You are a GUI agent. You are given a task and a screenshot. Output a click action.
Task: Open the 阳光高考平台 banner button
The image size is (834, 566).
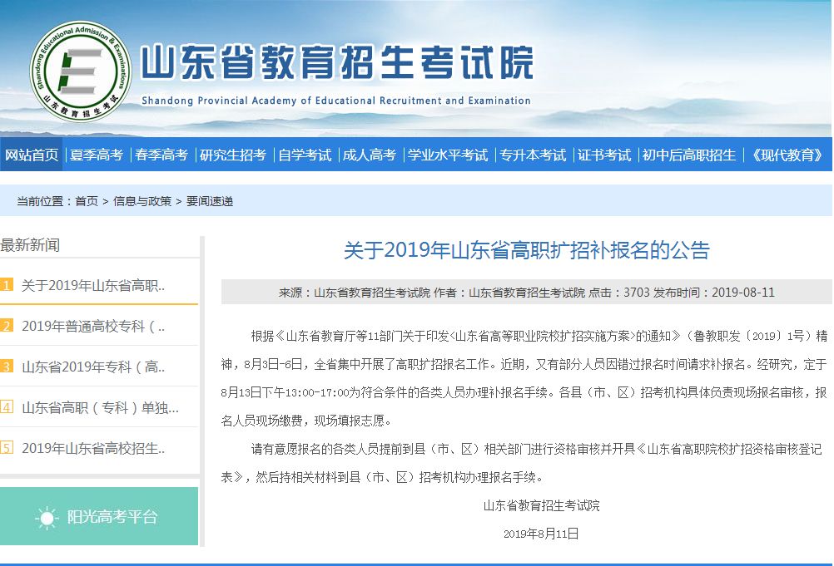click(99, 517)
